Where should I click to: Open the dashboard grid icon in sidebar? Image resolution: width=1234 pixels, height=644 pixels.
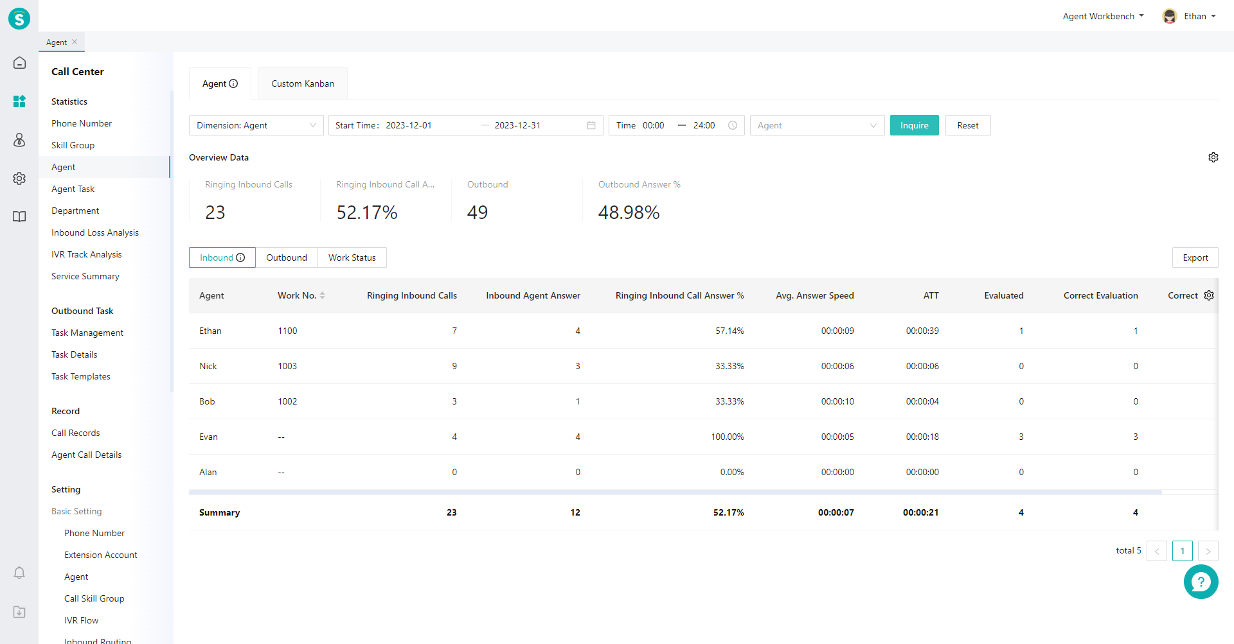coord(19,101)
